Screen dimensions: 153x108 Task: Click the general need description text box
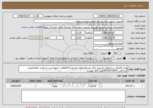(x=73, y=69)
